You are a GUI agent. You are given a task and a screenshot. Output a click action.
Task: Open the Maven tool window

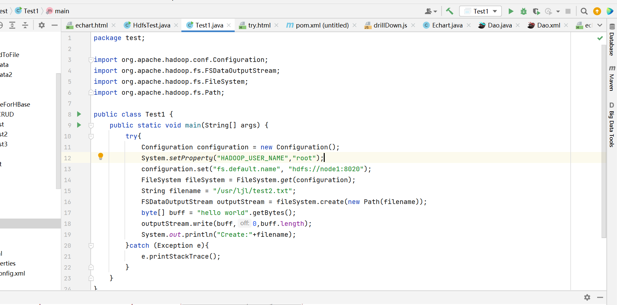pyautogui.click(x=612, y=78)
